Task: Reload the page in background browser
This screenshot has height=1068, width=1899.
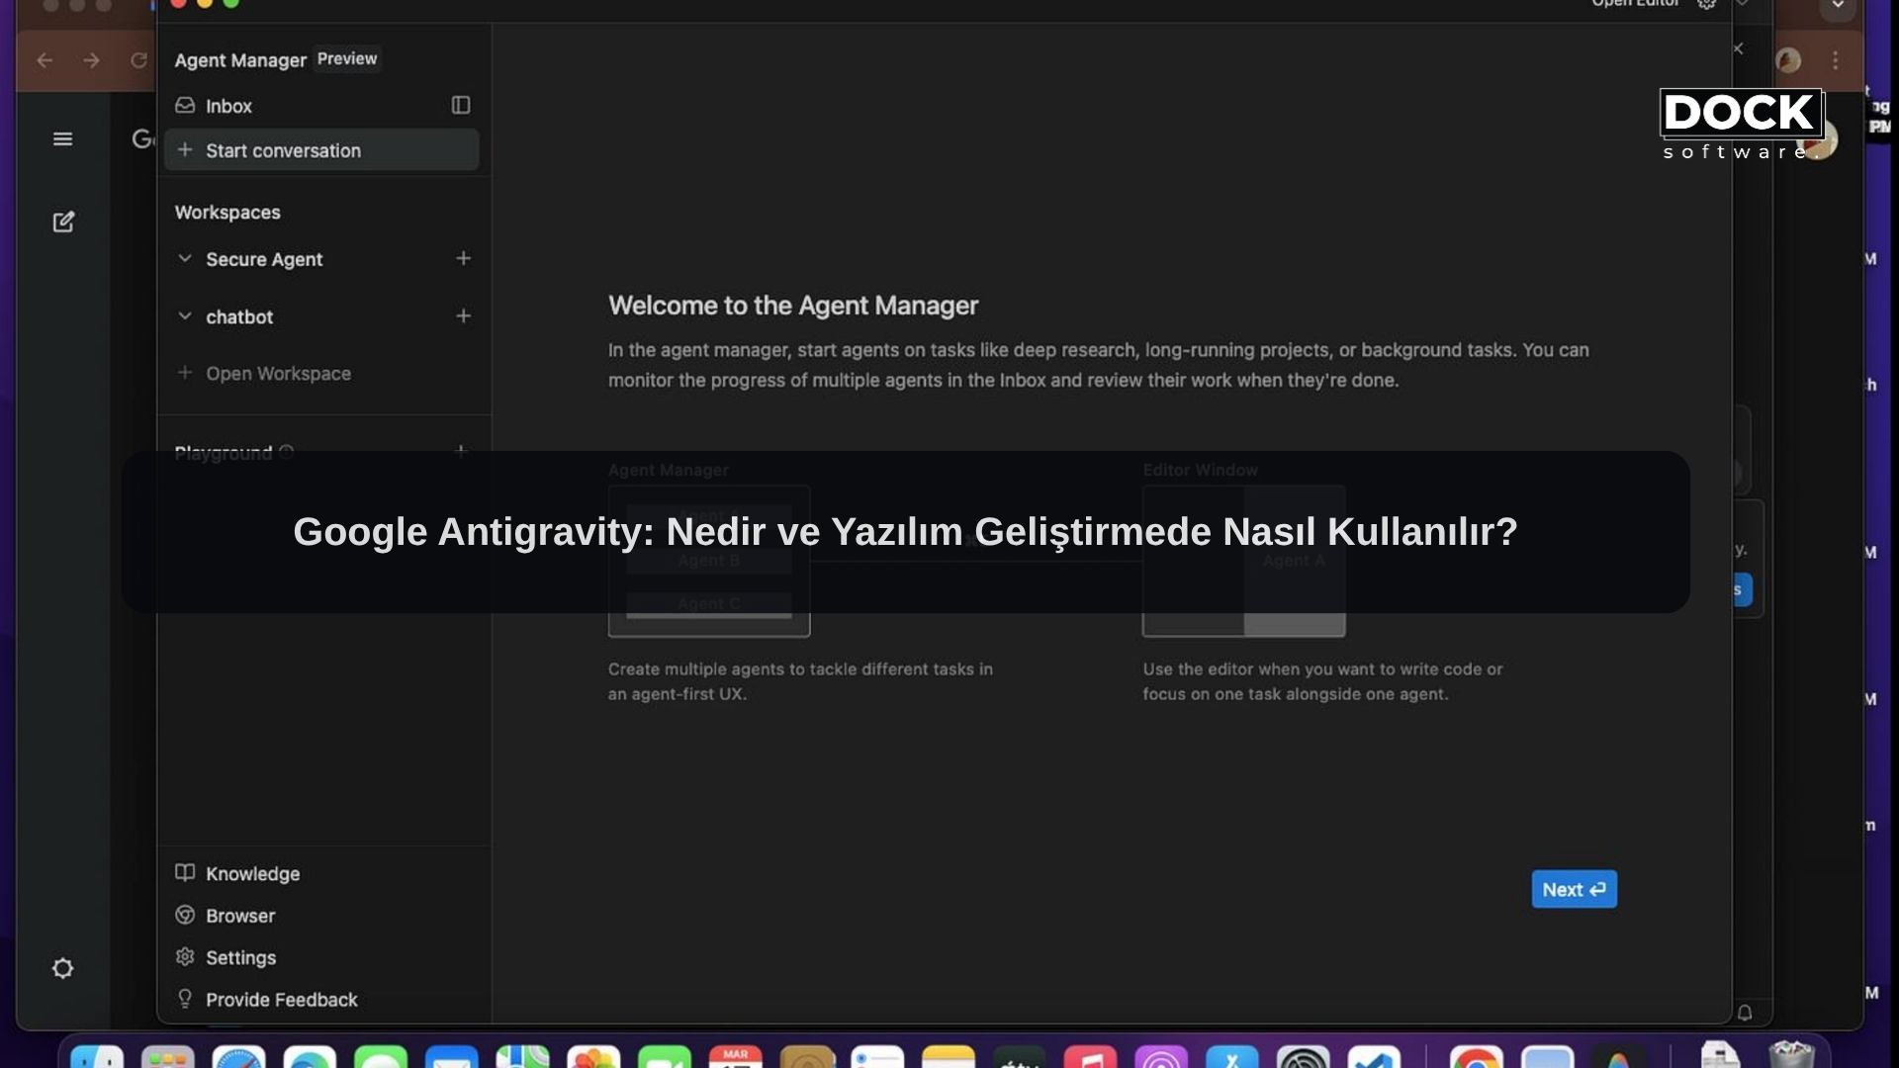Action: click(x=138, y=60)
